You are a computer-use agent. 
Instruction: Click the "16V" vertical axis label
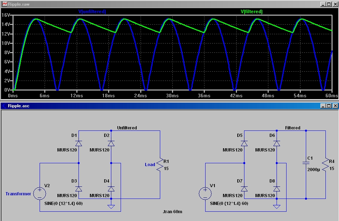pyautogui.click(x=6, y=15)
